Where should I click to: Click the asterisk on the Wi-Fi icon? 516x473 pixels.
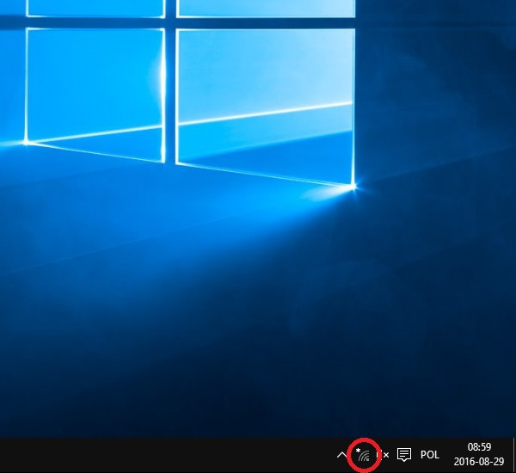click(x=359, y=449)
